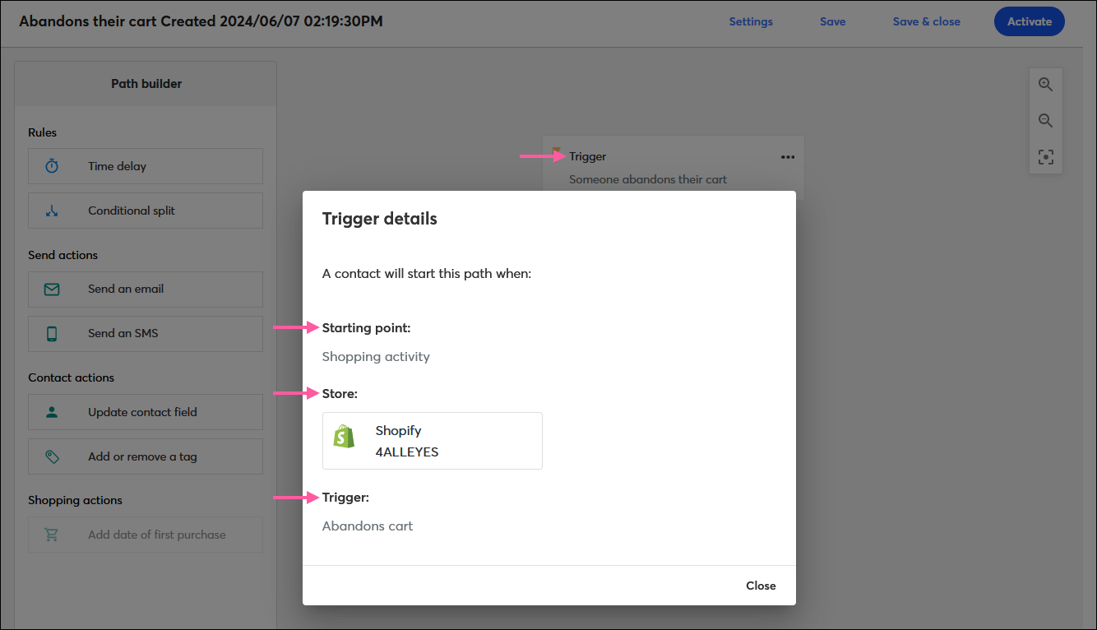
Task: Click the fit-to-screen canvas icon
Action: click(1045, 156)
